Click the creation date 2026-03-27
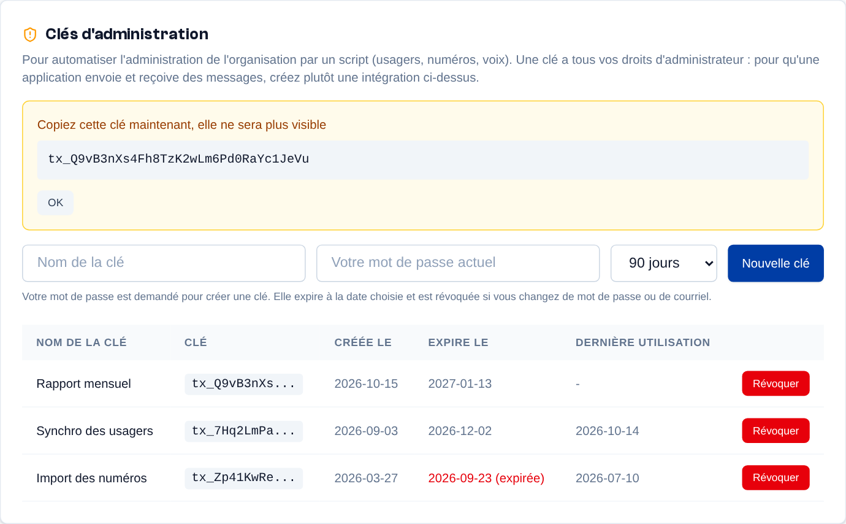This screenshot has height=524, width=846. point(366,479)
